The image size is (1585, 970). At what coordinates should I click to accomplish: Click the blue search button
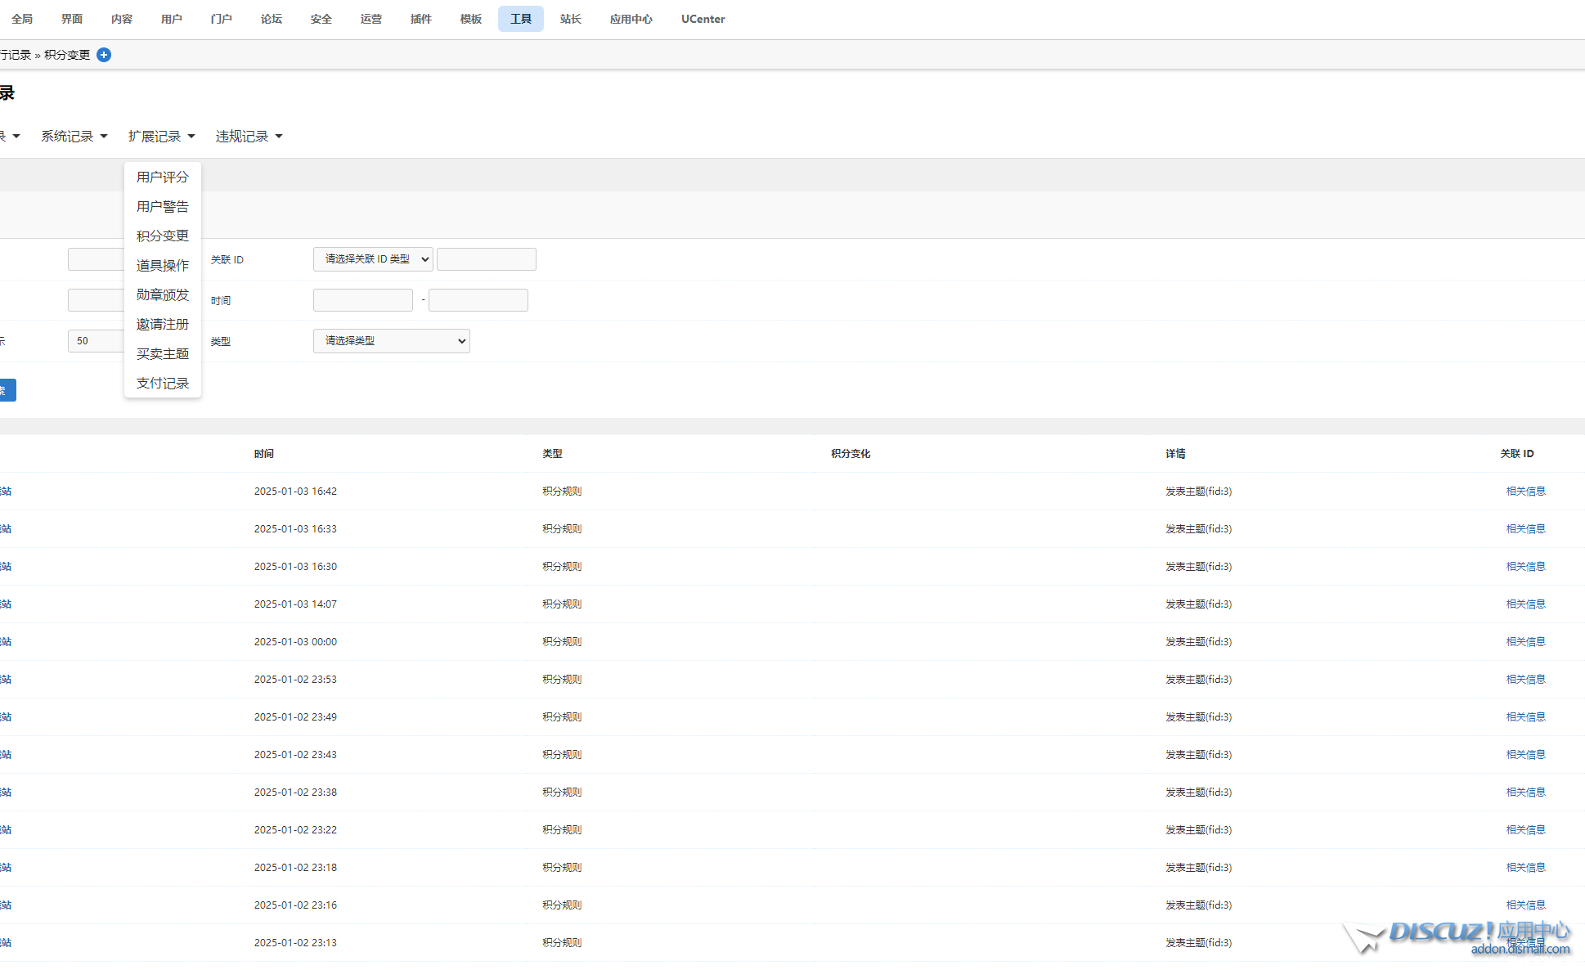click(7, 390)
